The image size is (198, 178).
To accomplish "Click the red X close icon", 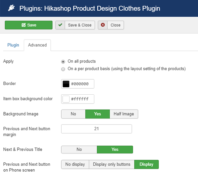I will click(103, 25).
